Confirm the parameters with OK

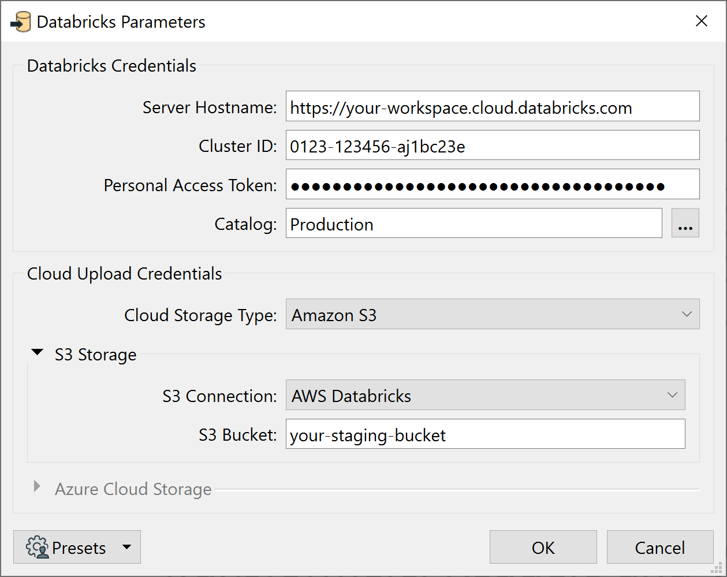coord(542,547)
